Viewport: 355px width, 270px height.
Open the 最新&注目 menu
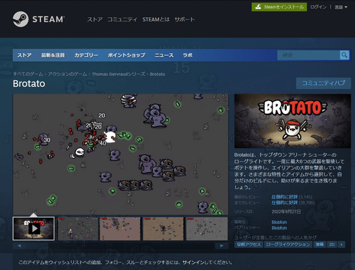point(53,55)
